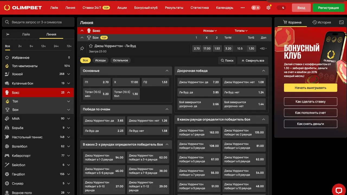Viewport: 347px width, 195px height.
Task: Click the Бейсбол sport icon
Action: [x=7, y=165]
